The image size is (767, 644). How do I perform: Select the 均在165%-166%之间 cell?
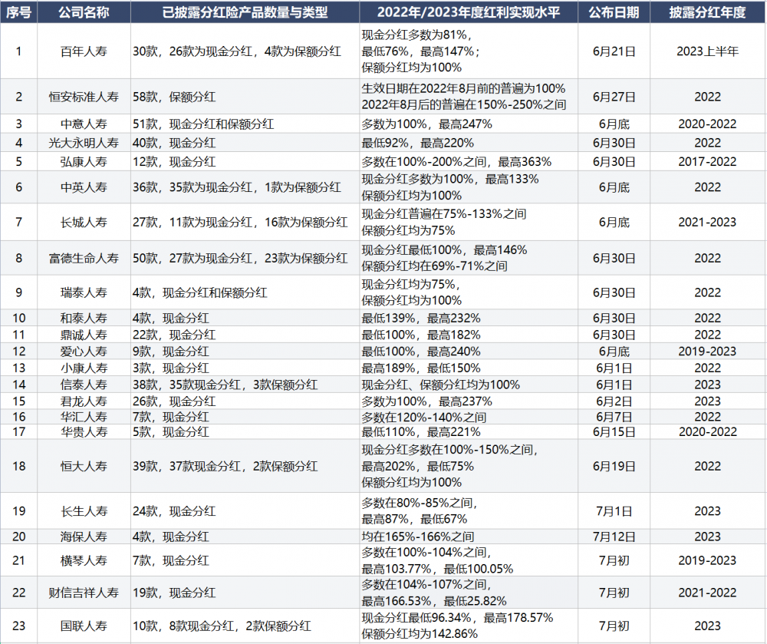click(x=468, y=537)
